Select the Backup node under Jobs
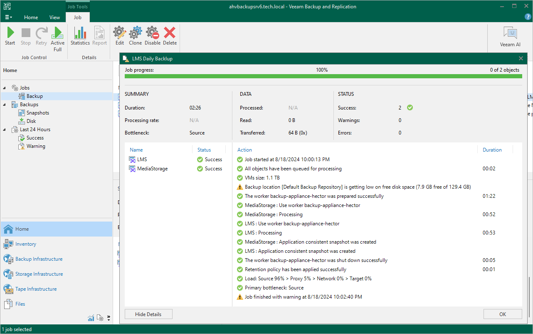This screenshot has width=533, height=334. point(35,96)
